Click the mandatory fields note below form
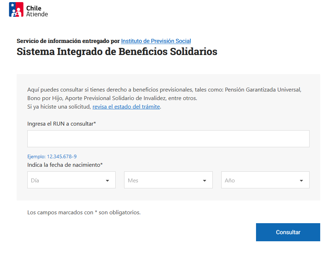Viewport: 328px width, 259px height. 84,213
